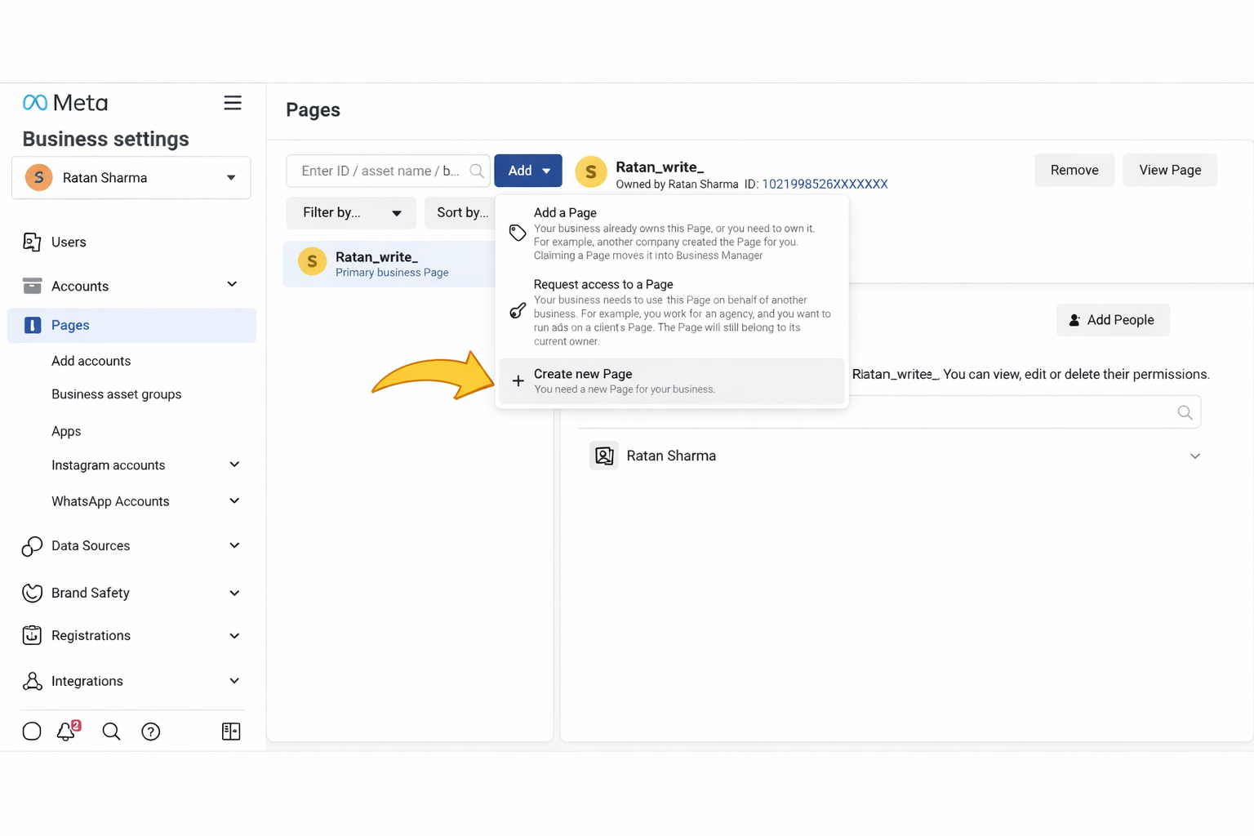Viewport: 1254px width, 836px height.
Task: Click the key icon beside Request access
Action: pyautogui.click(x=518, y=310)
